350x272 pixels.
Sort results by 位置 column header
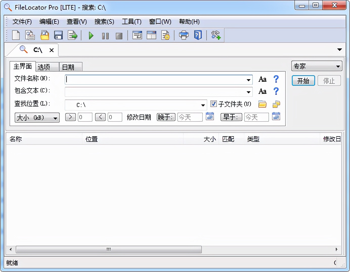click(133, 139)
